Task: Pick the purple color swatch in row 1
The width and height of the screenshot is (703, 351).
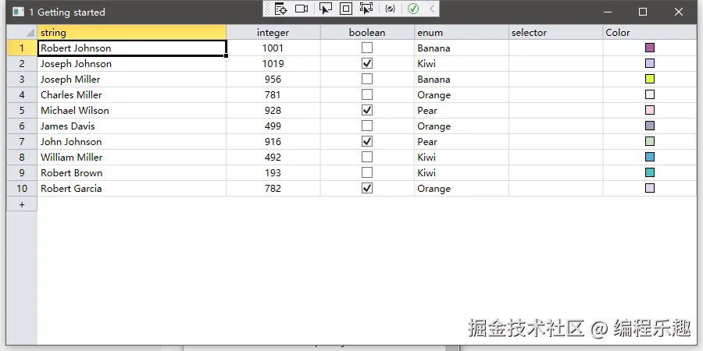Action: (x=650, y=48)
